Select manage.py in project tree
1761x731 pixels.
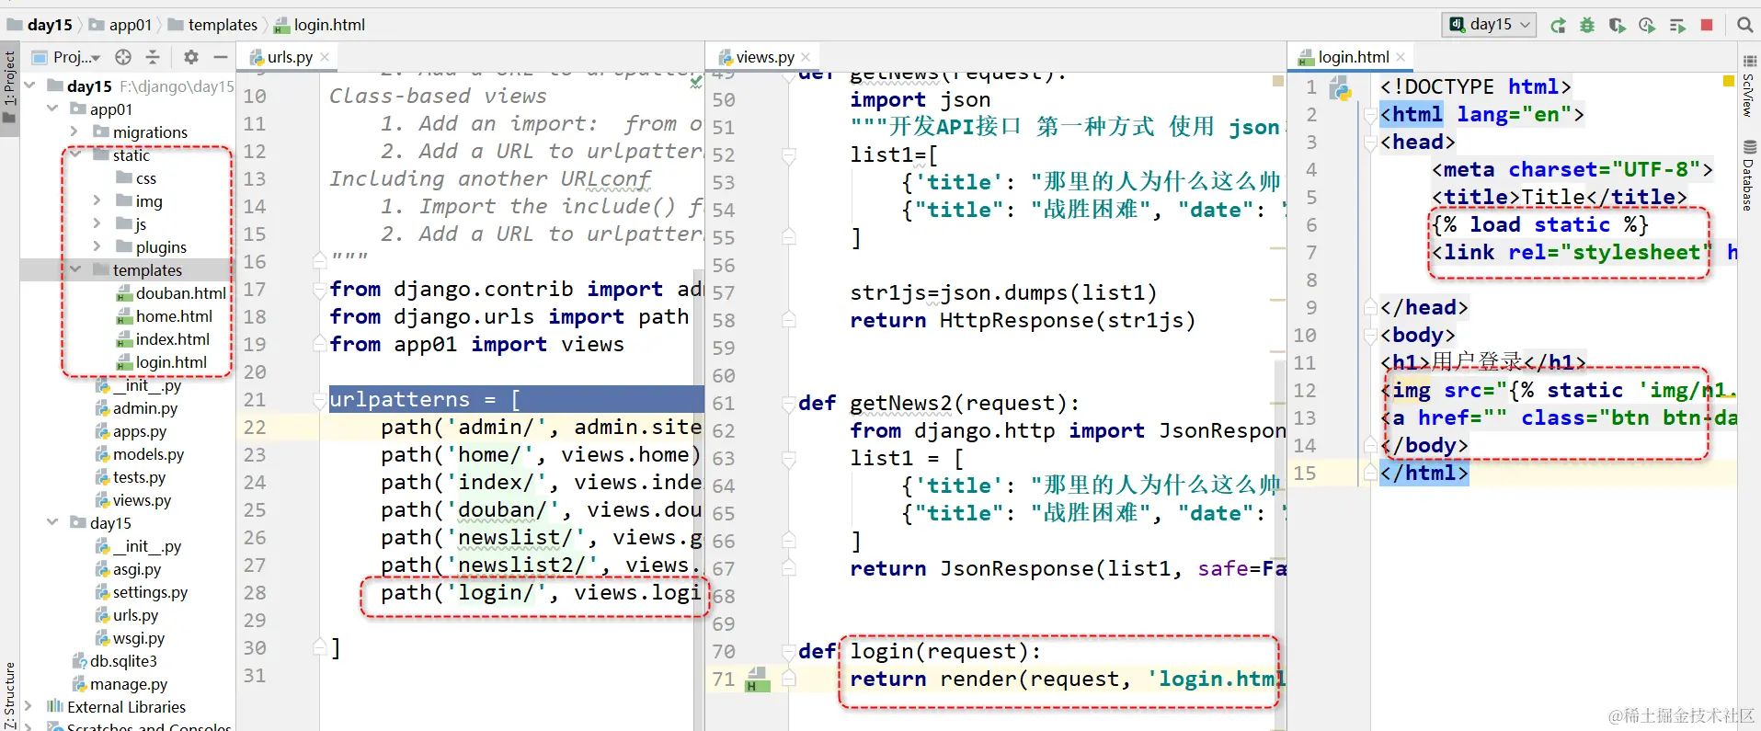click(x=120, y=684)
